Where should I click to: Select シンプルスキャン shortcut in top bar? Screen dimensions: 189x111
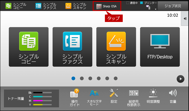tap(76, 6)
